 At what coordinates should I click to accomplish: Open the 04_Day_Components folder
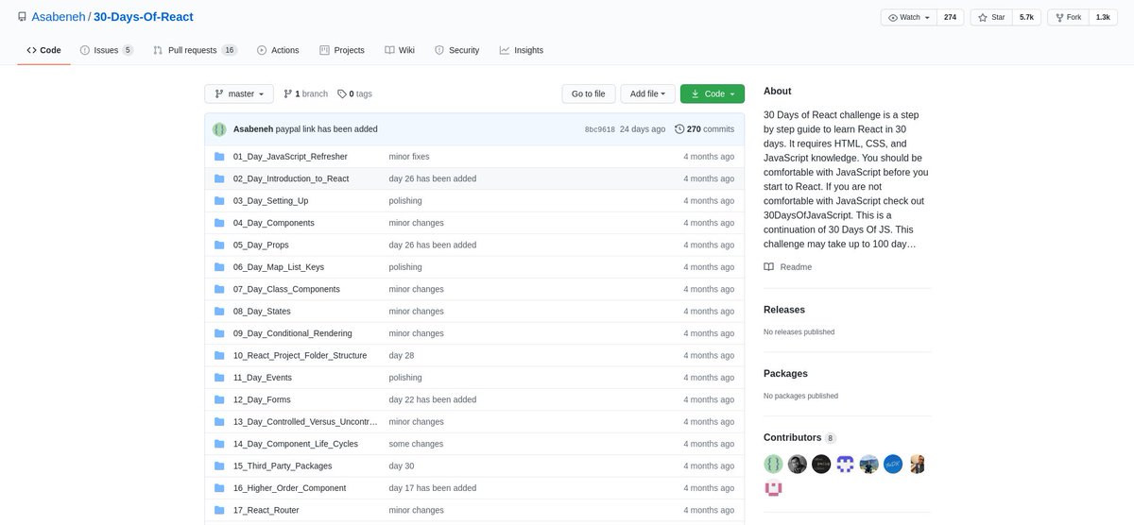pyautogui.click(x=274, y=223)
